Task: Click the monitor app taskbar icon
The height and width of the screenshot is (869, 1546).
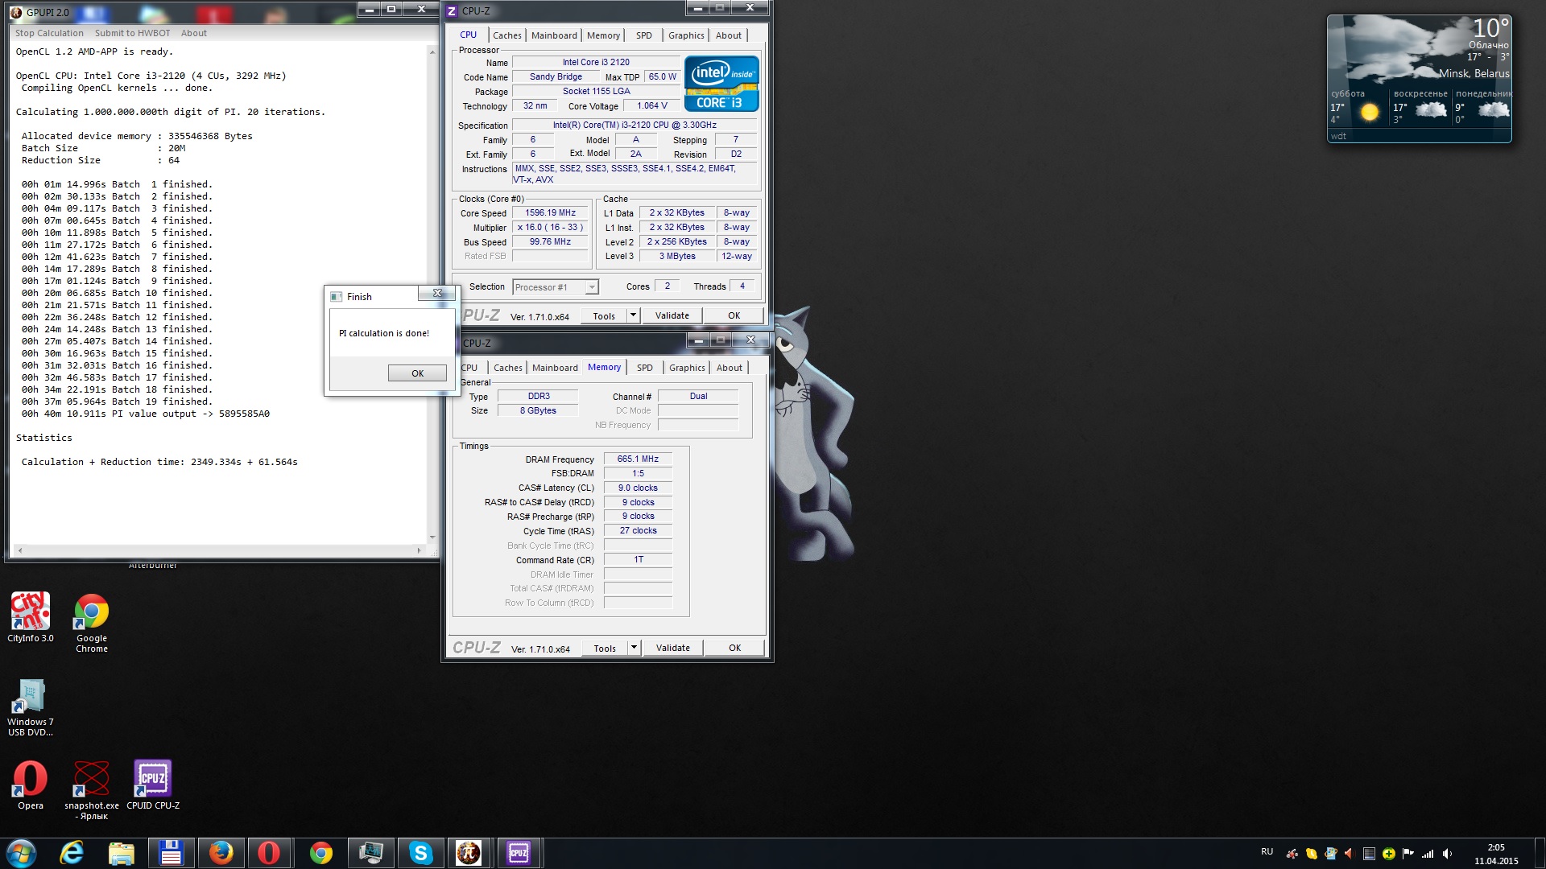Action: pos(370,853)
